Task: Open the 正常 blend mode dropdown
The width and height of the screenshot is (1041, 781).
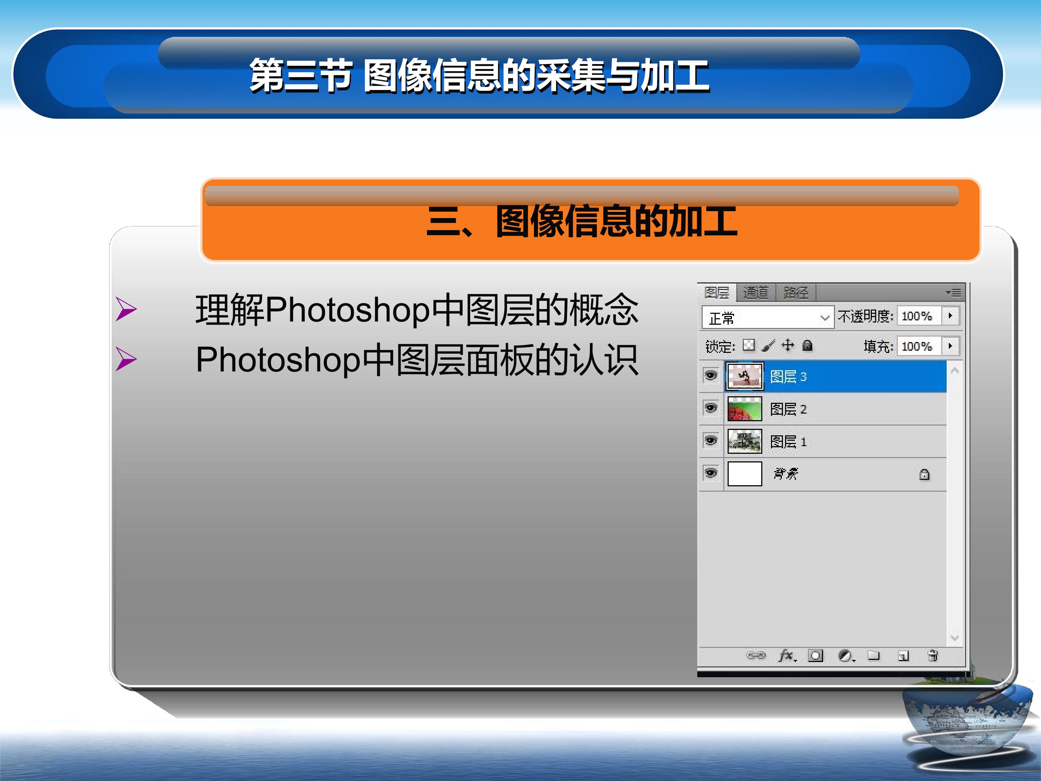Action: (768, 317)
